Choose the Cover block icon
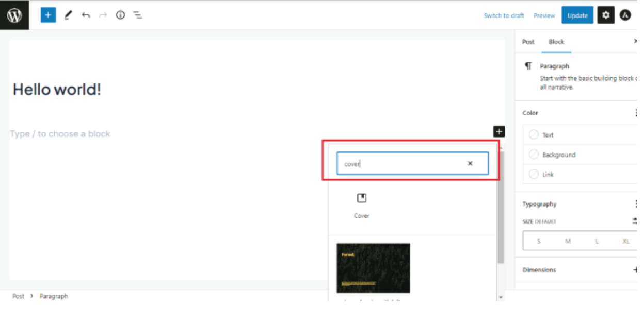This screenshot has height=309, width=644. 362,198
